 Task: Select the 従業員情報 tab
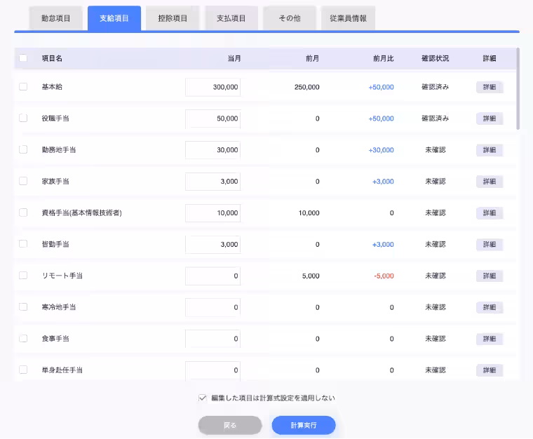click(348, 18)
